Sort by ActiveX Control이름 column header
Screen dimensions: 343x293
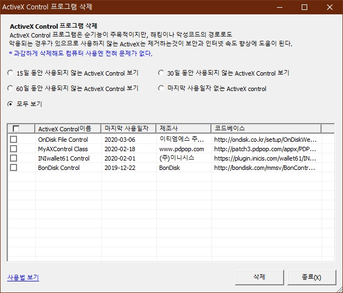pyautogui.click(x=68, y=129)
